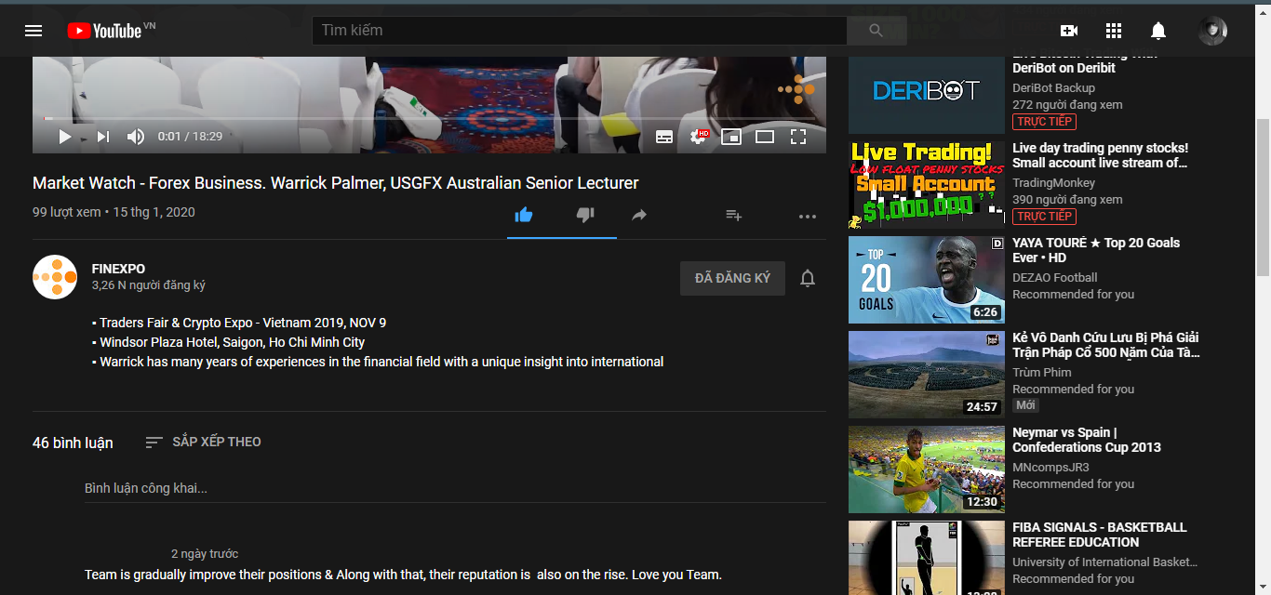Image resolution: width=1271 pixels, height=595 pixels.
Task: Open the account avatar menu
Action: [x=1212, y=31]
